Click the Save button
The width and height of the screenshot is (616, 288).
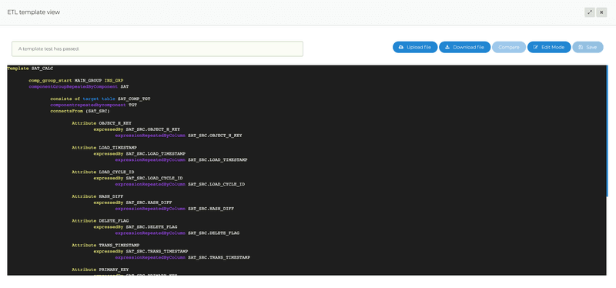click(x=588, y=47)
